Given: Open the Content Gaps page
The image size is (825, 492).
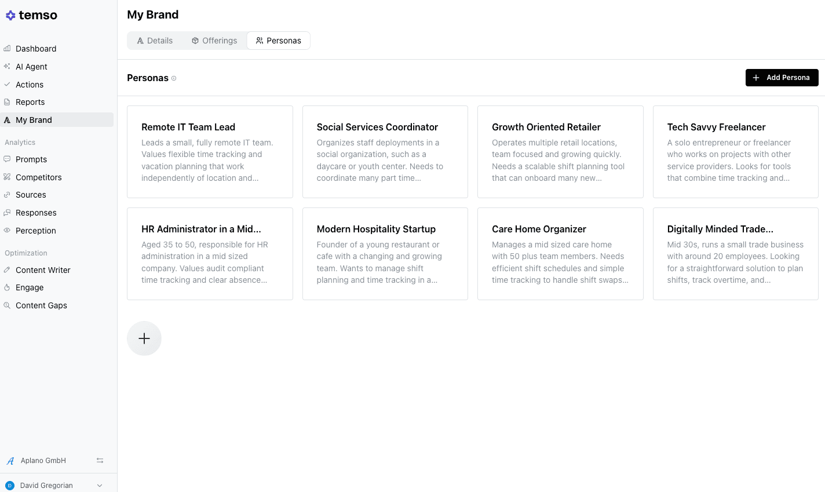Looking at the screenshot, I should point(41,305).
